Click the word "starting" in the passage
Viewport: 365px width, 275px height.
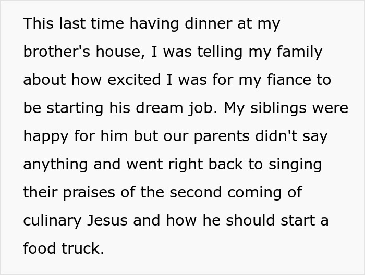click(x=67, y=108)
